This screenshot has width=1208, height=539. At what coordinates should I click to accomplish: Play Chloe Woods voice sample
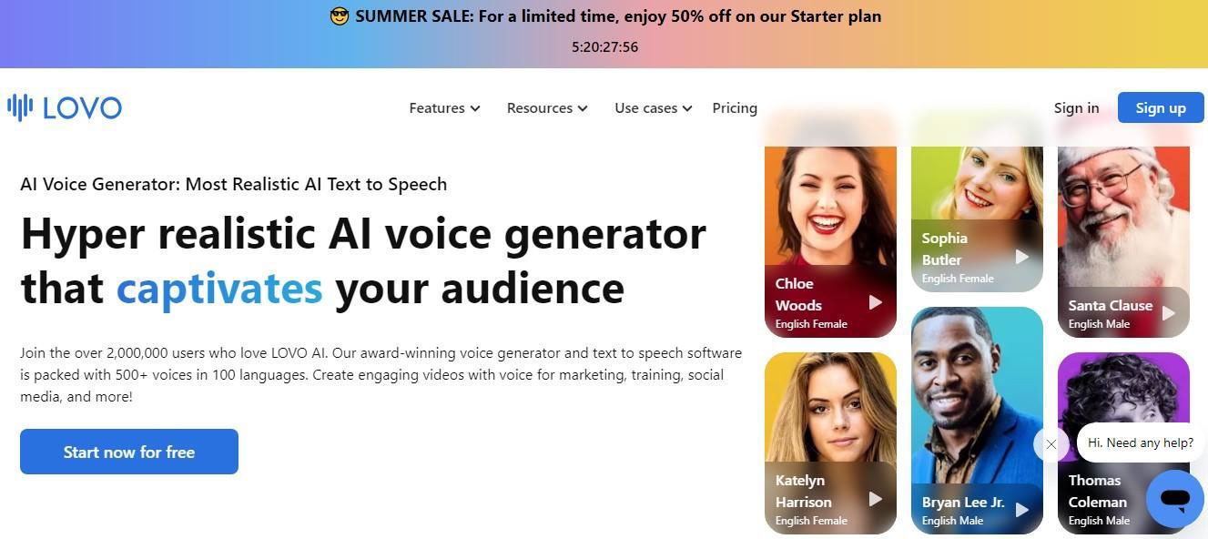point(875,302)
